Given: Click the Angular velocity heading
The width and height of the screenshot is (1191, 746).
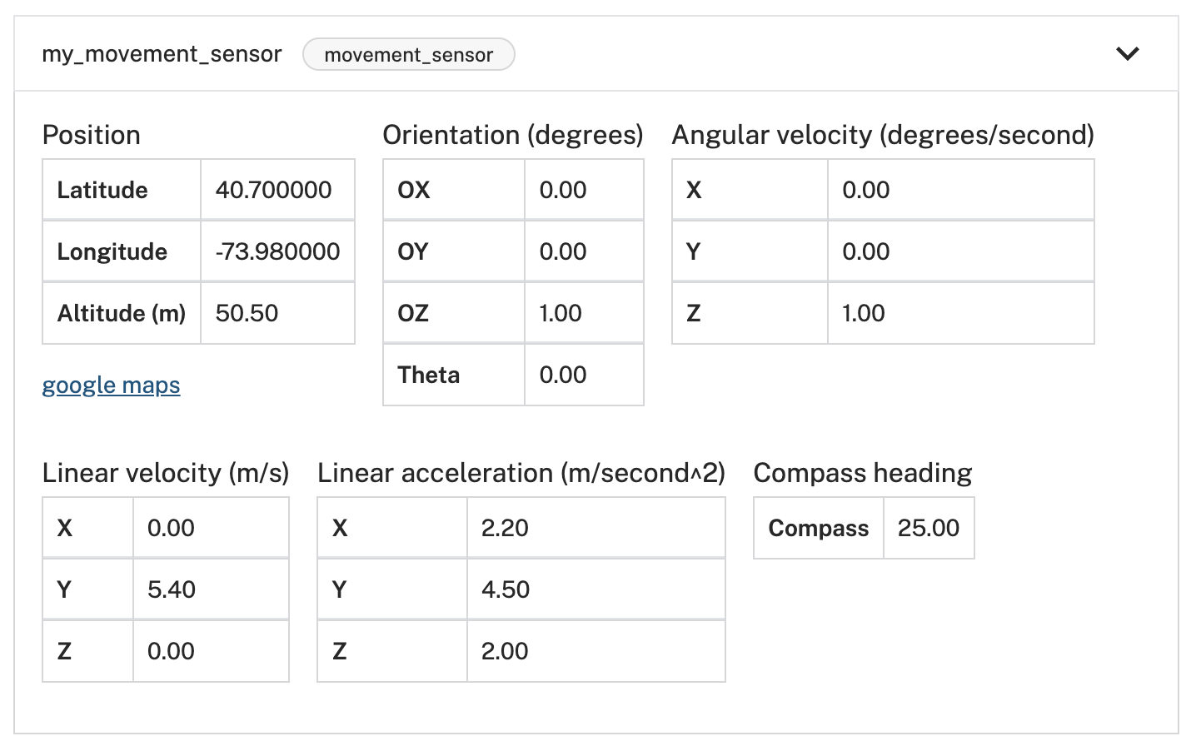Looking at the screenshot, I should coord(883,135).
